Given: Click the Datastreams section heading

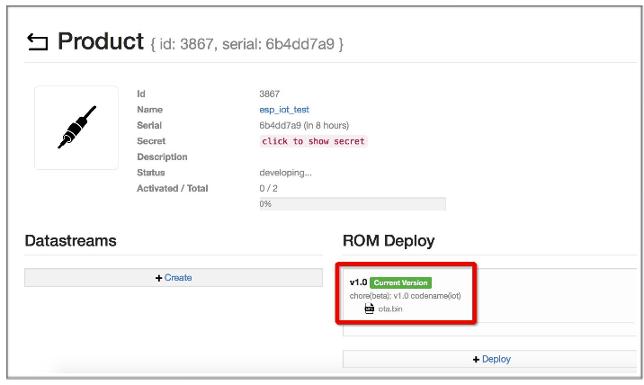Looking at the screenshot, I should click(x=70, y=241).
